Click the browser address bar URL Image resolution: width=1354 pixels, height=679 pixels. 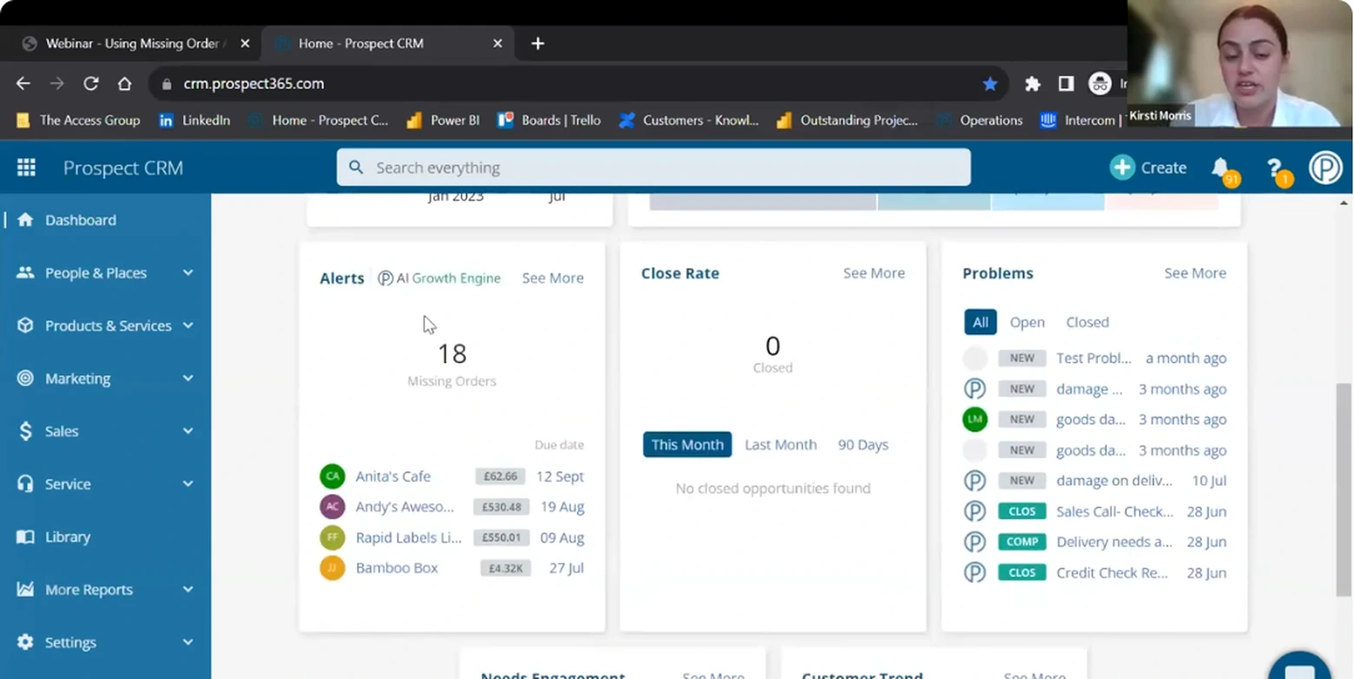pyautogui.click(x=253, y=84)
